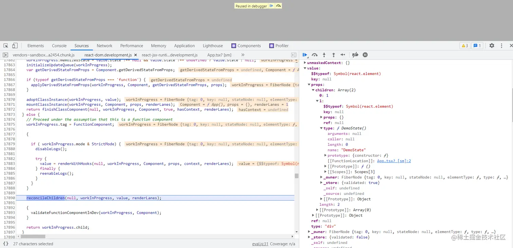Image resolution: width=513 pixels, height=248 pixels.
Task: Open the eval.js:31 source link
Action: click(260, 244)
